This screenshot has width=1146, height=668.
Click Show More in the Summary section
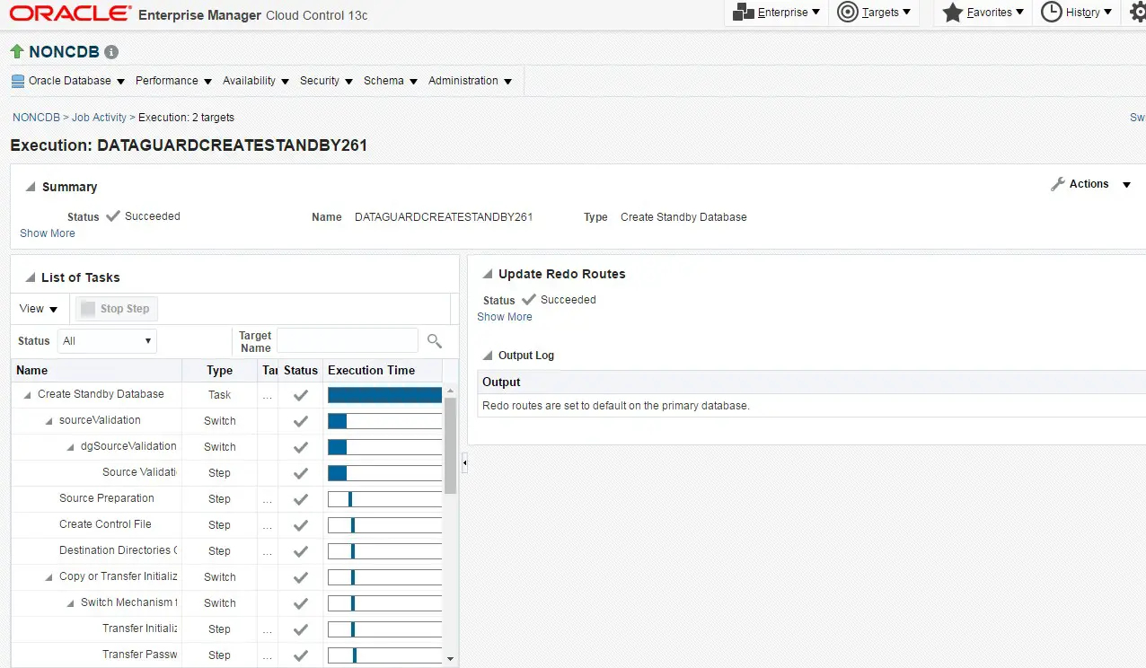coord(48,233)
